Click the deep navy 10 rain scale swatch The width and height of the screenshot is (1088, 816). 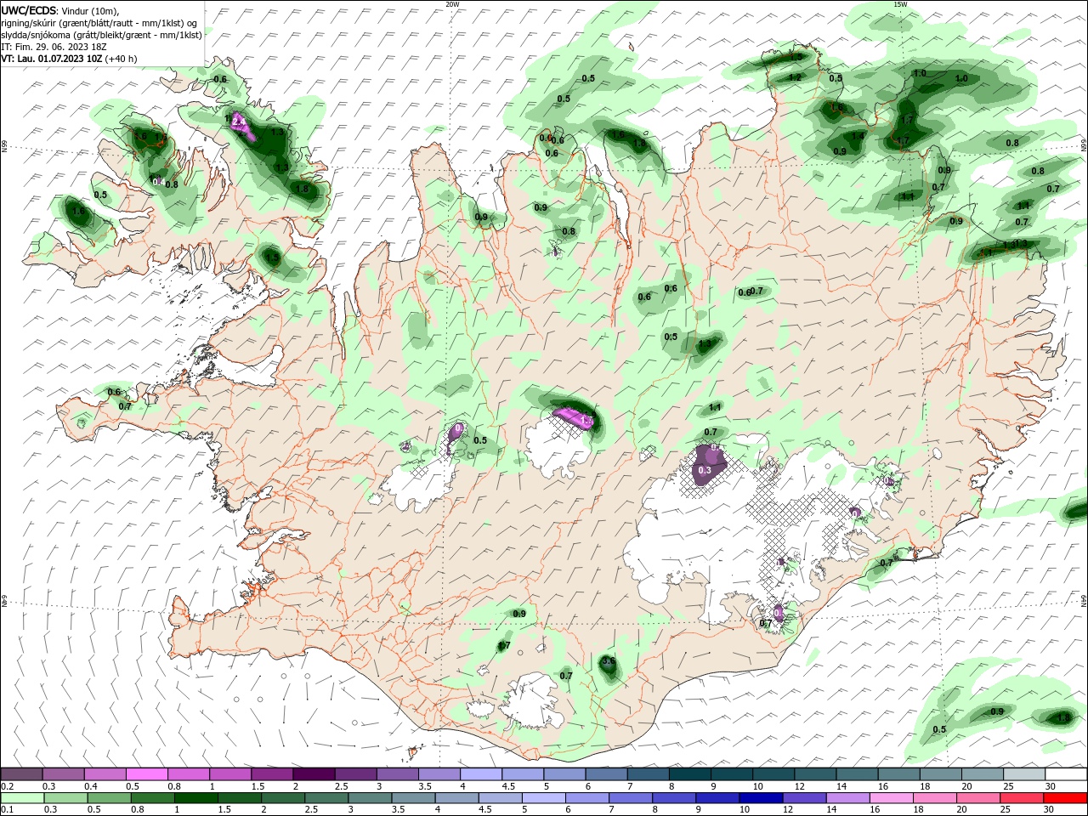point(761,798)
